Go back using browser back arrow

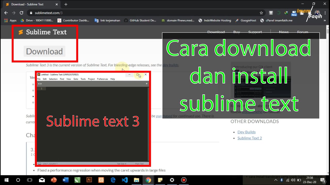coord(6,13)
